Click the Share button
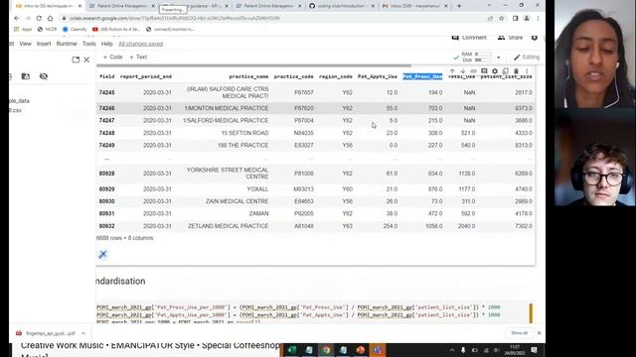The width and height of the screenshot is (636, 357). [x=510, y=38]
